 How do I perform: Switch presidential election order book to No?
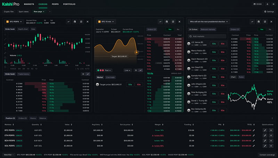(x=270, y=29)
